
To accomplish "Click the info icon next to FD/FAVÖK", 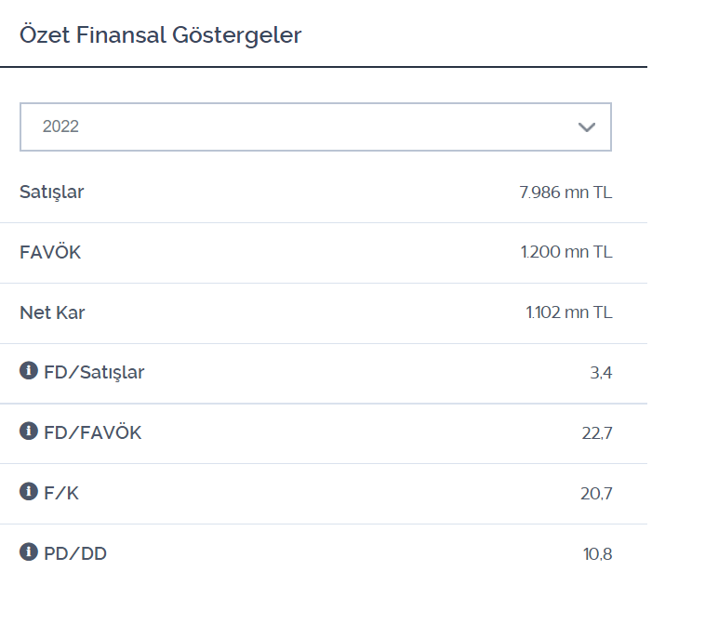I will [x=29, y=431].
